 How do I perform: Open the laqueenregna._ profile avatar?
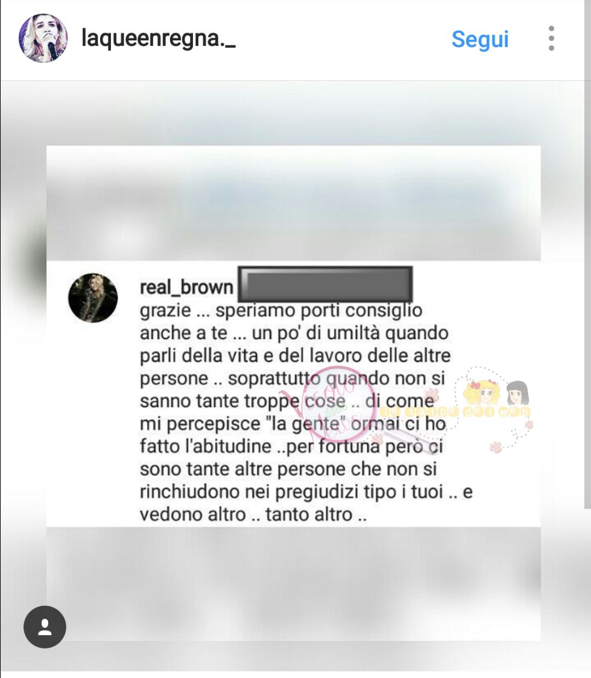point(43,38)
